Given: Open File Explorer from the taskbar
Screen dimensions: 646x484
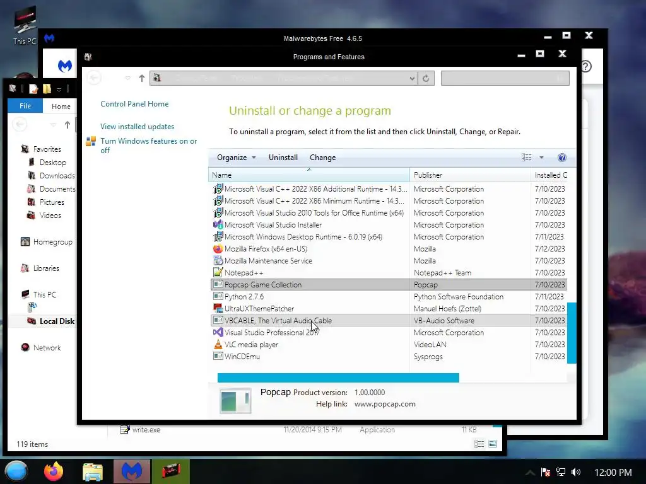Looking at the screenshot, I should (x=93, y=471).
